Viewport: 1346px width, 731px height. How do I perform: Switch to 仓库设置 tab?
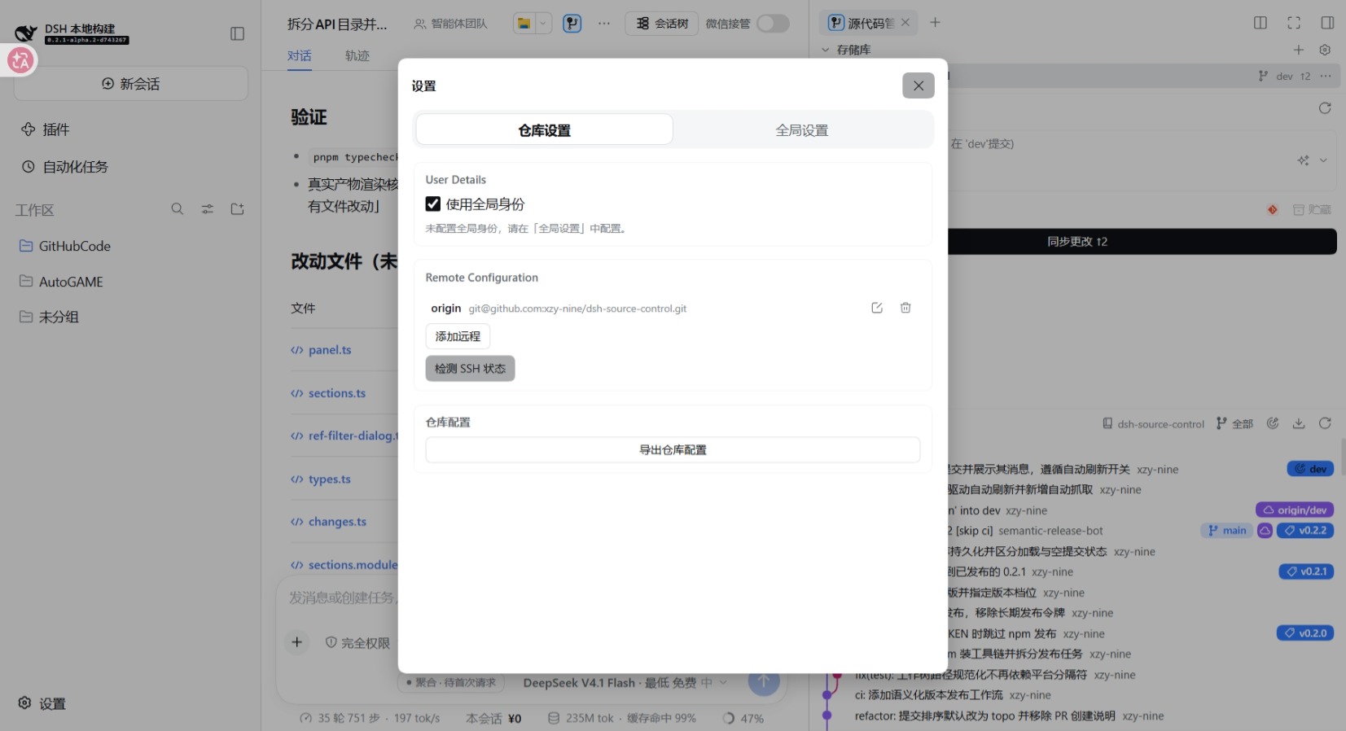tap(544, 130)
